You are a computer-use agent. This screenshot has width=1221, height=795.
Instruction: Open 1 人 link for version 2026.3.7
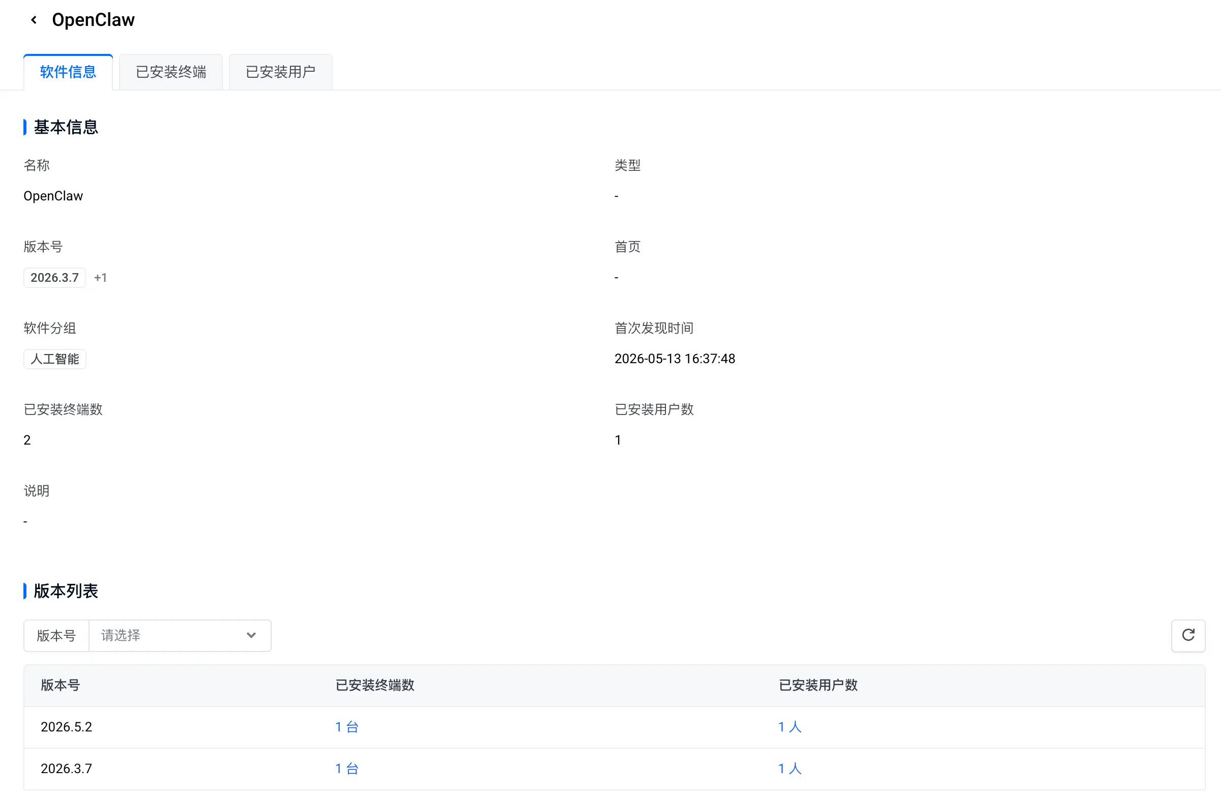click(x=790, y=769)
